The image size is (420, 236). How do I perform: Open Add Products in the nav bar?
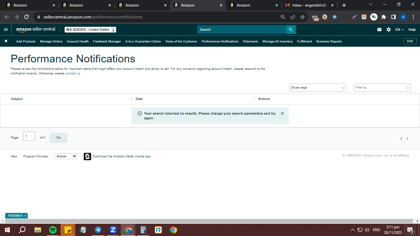[x=26, y=41]
